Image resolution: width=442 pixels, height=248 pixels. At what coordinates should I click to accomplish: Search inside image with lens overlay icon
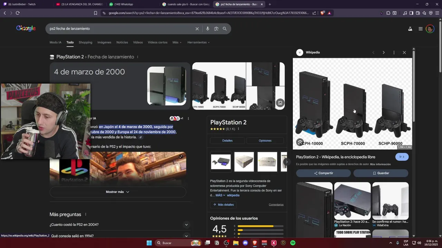(300, 142)
